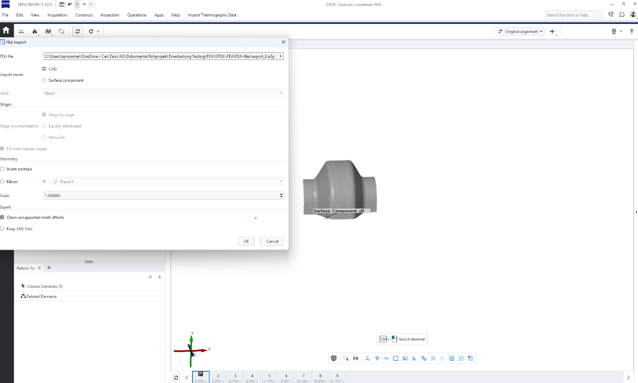The height and width of the screenshot is (383, 638).
Task: Open the Original alignment dropdown
Action: (521, 31)
